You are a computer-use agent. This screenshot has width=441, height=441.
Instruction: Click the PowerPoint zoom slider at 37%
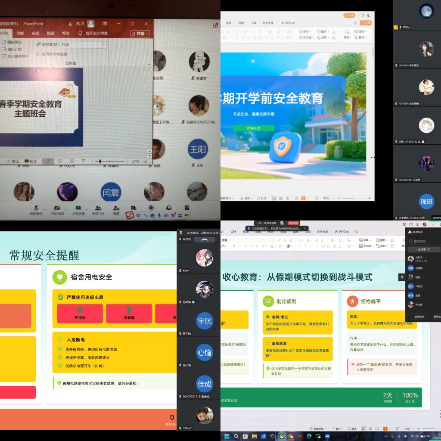tap(100, 161)
